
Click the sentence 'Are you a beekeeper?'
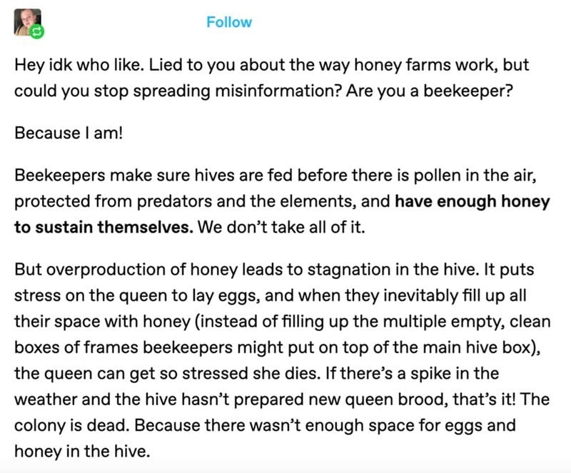(430, 91)
